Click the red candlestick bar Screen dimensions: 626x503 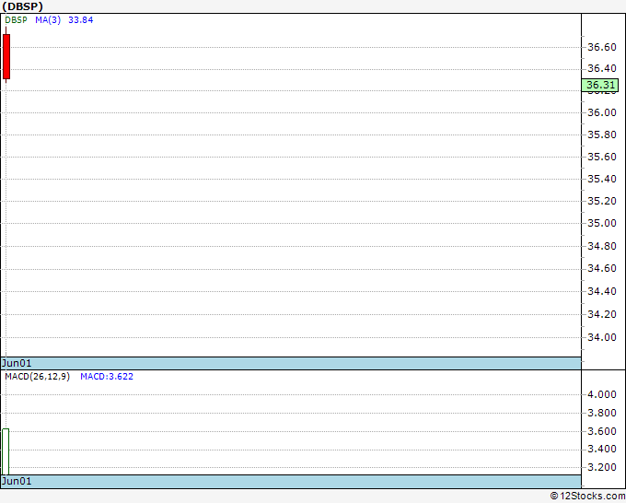pyautogui.click(x=6, y=57)
